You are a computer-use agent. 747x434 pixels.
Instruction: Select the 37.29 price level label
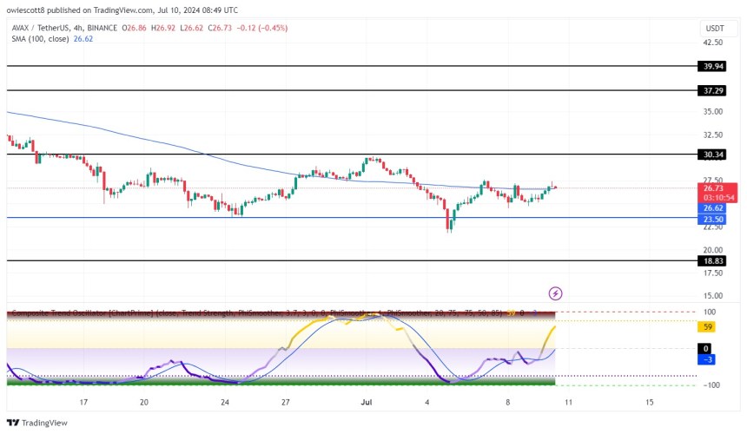click(711, 90)
